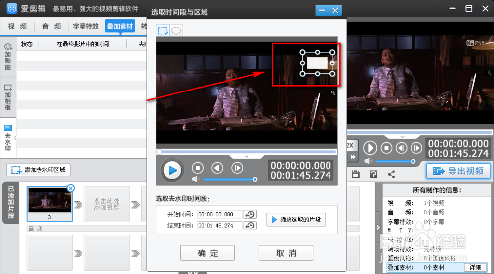Collapse the dialog's player controls chevron
Screen dimensions: 494x274
pos(247,157)
